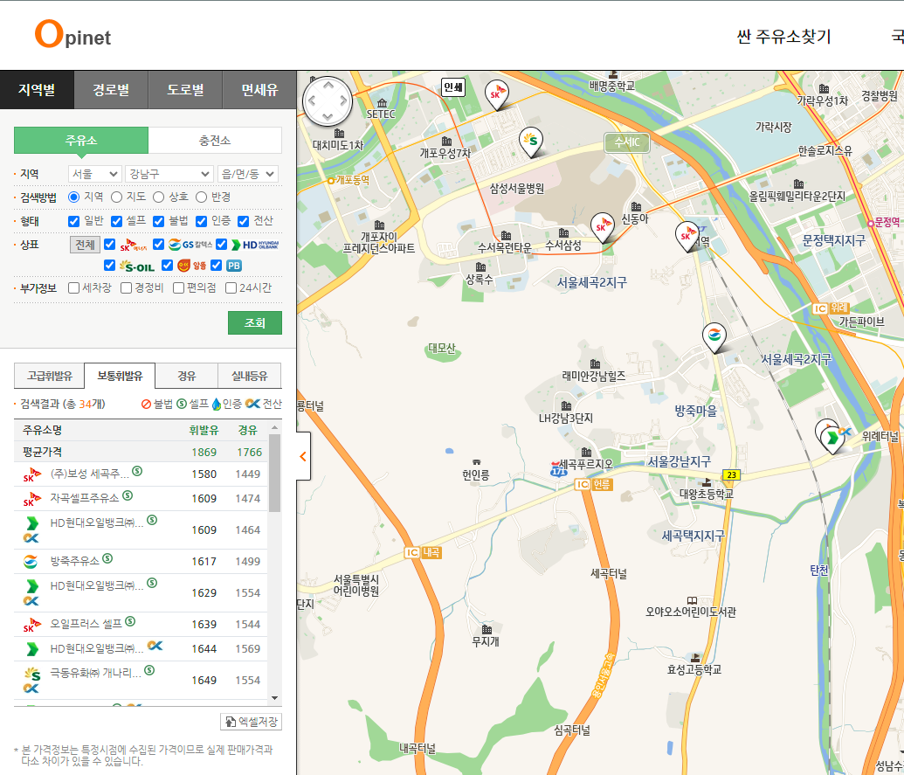The width and height of the screenshot is (904, 775).
Task: Click the S-OIL station marker near 수서IC
Action: (531, 142)
